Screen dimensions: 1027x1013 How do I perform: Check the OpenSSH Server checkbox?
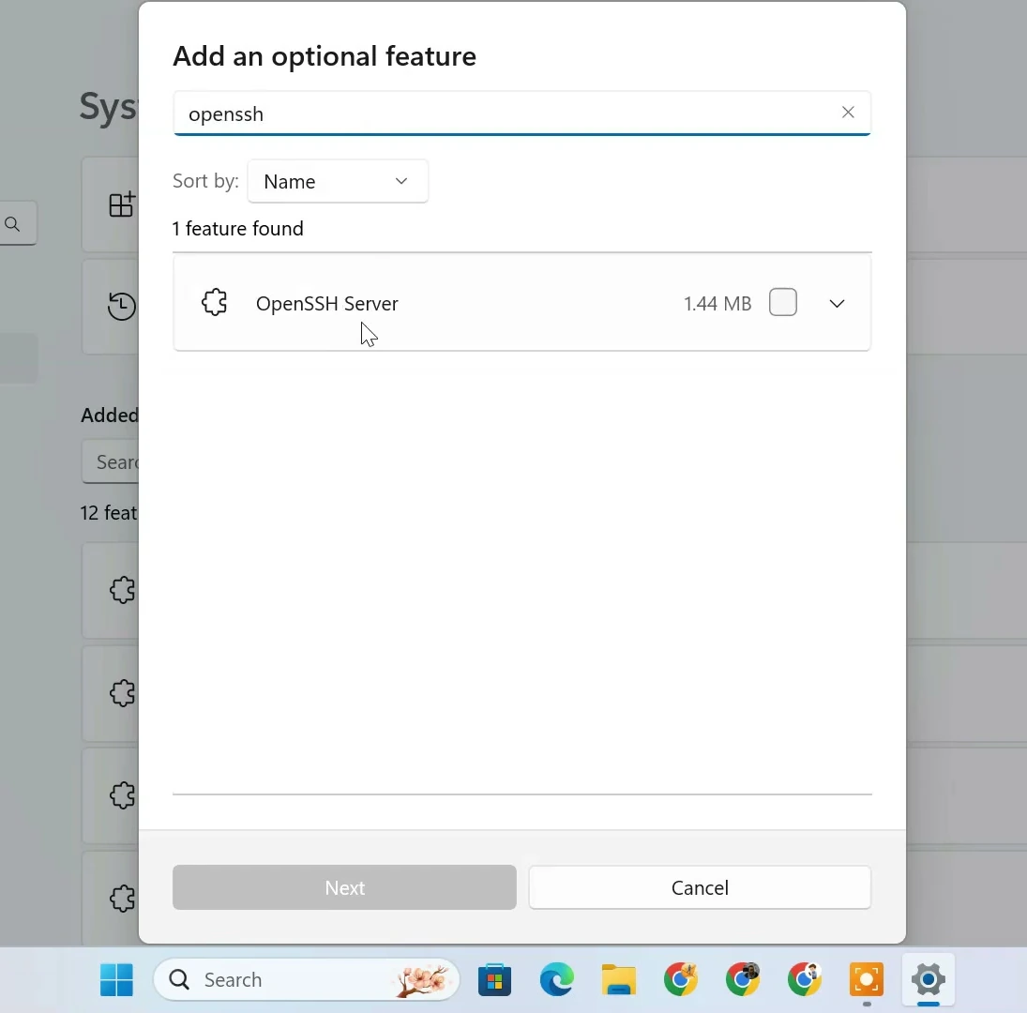click(783, 303)
